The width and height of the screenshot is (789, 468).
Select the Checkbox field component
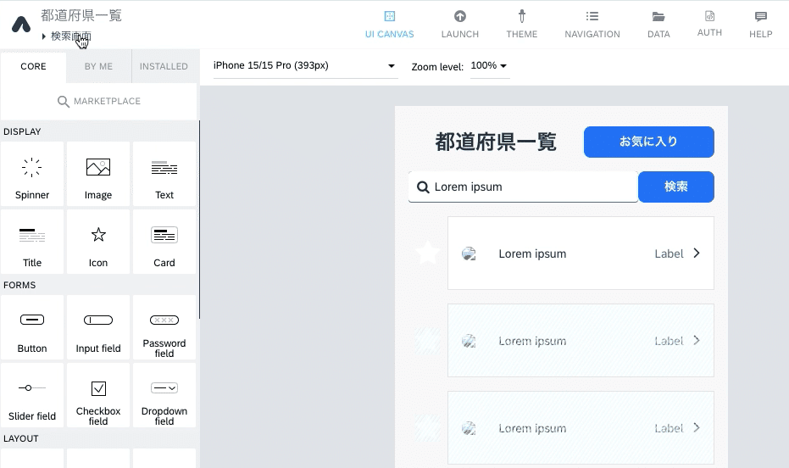coord(98,396)
